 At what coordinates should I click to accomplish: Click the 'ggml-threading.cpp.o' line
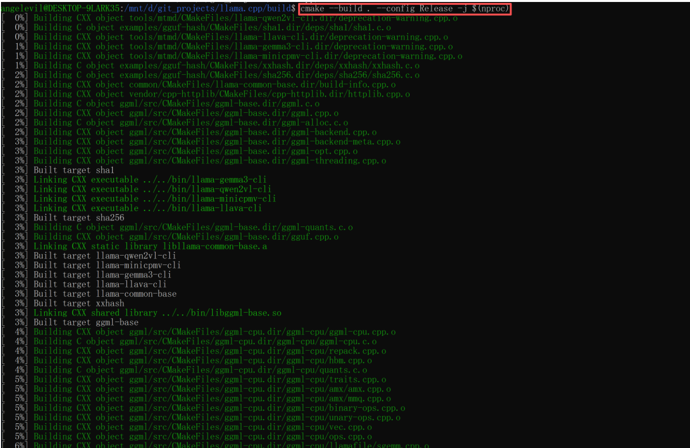(x=194, y=161)
